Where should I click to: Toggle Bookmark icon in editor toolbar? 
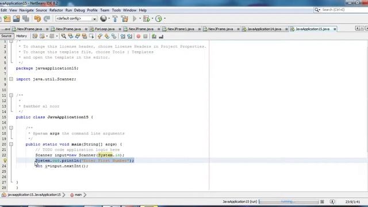click(x=114, y=36)
